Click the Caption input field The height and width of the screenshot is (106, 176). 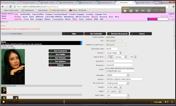(x=124, y=79)
